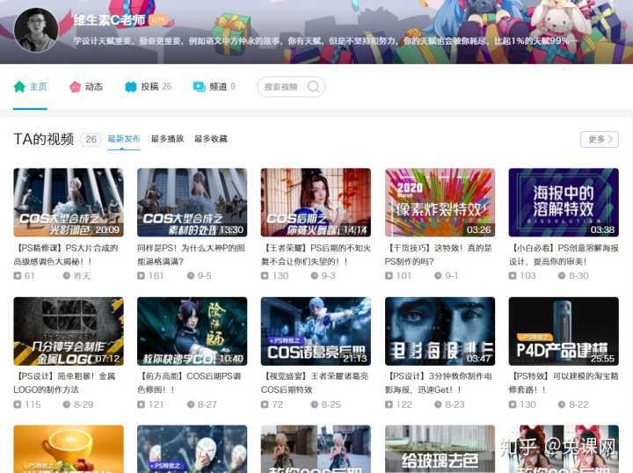Open the 像素炸裂特效 video thumbnail
This screenshot has height=473, width=633.
(440, 202)
